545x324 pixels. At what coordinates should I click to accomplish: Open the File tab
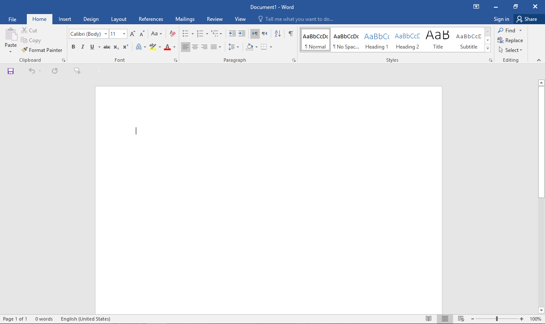[x=12, y=19]
